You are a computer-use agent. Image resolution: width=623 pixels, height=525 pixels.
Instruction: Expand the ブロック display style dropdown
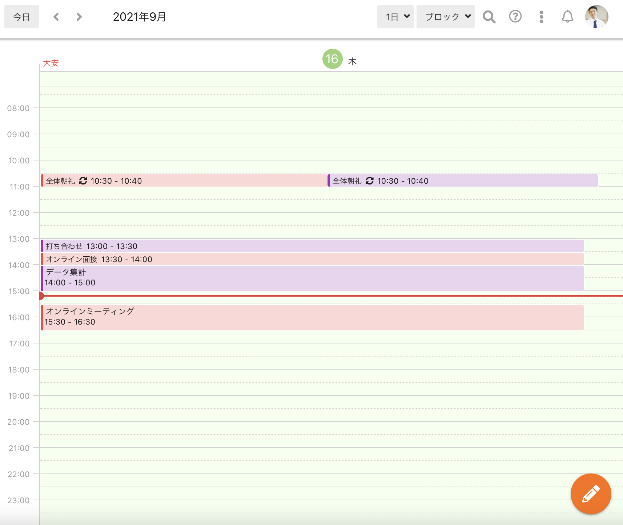click(x=445, y=17)
